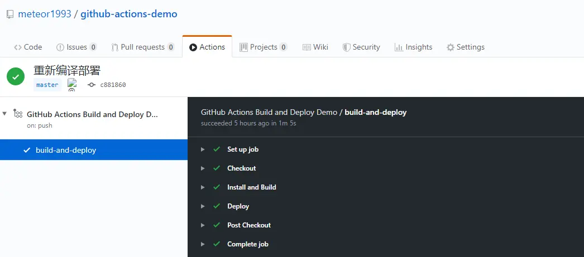Click the green success status circle icon
Image resolution: width=584 pixels, height=257 pixels.
16,76
